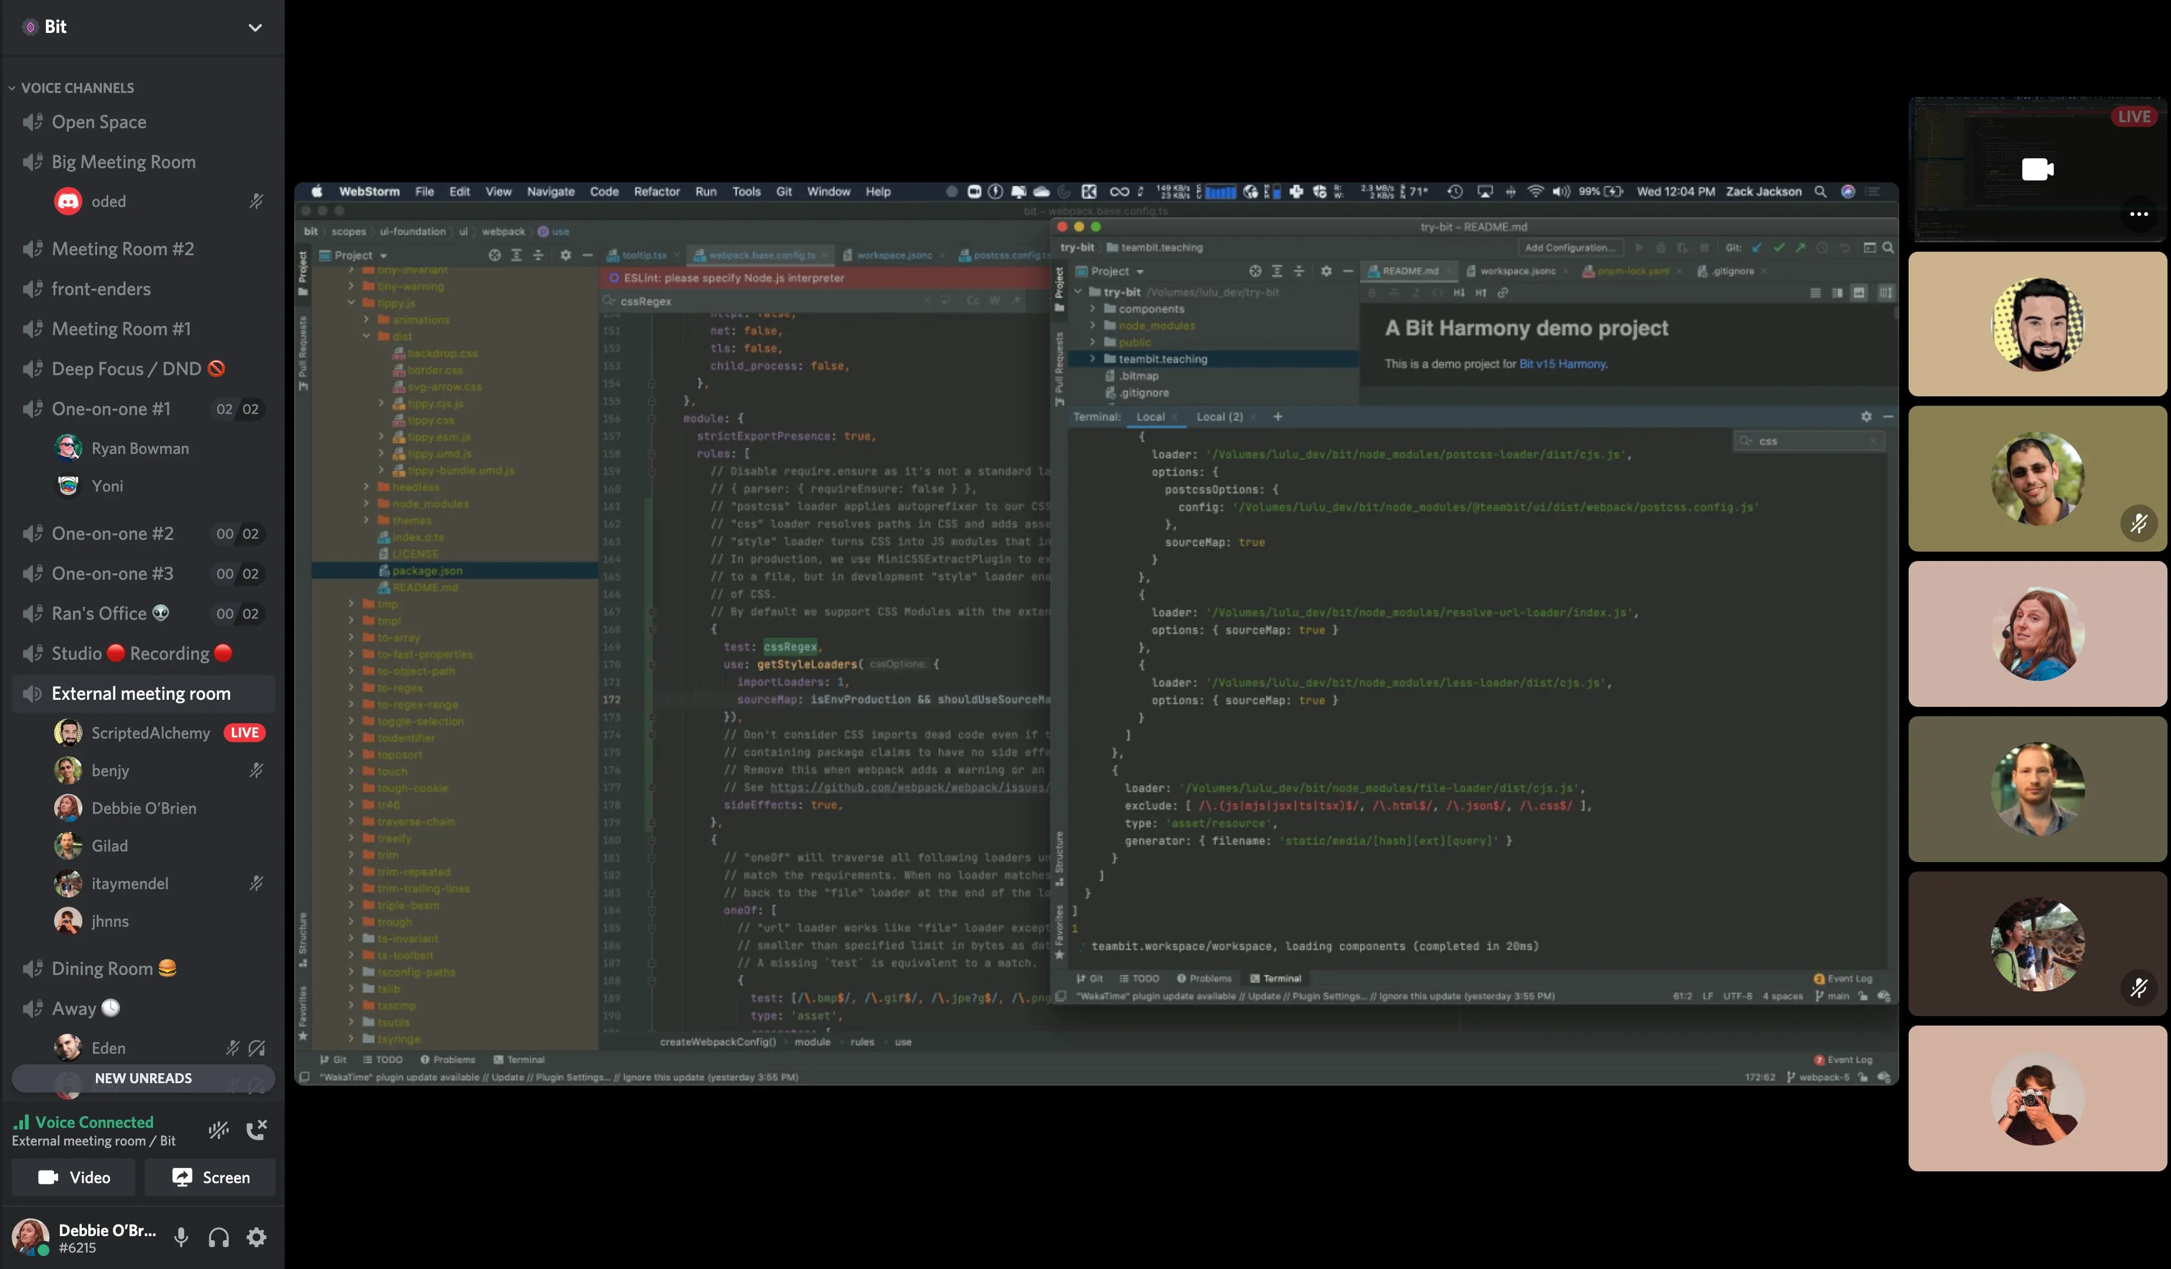The image size is (2171, 1269).
Task: Turn on Video camera
Action: pyautogui.click(x=74, y=1177)
